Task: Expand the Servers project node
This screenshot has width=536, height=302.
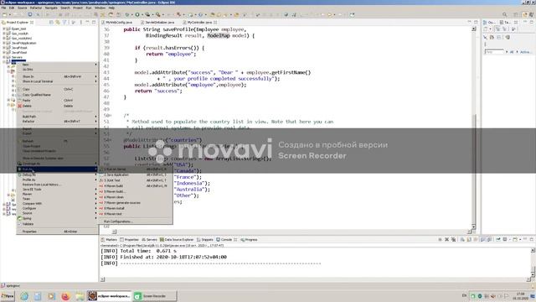Action: pos(3,57)
